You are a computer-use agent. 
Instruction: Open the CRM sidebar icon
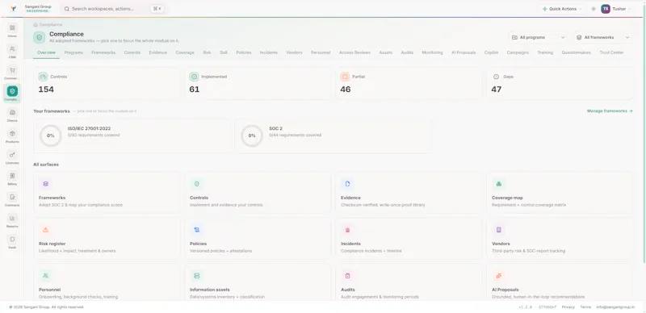click(12, 52)
